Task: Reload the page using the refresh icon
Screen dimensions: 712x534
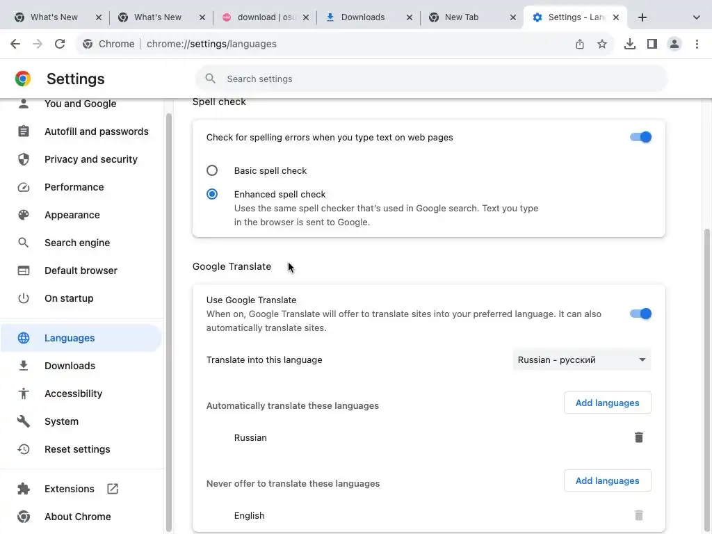Action: coord(60,44)
